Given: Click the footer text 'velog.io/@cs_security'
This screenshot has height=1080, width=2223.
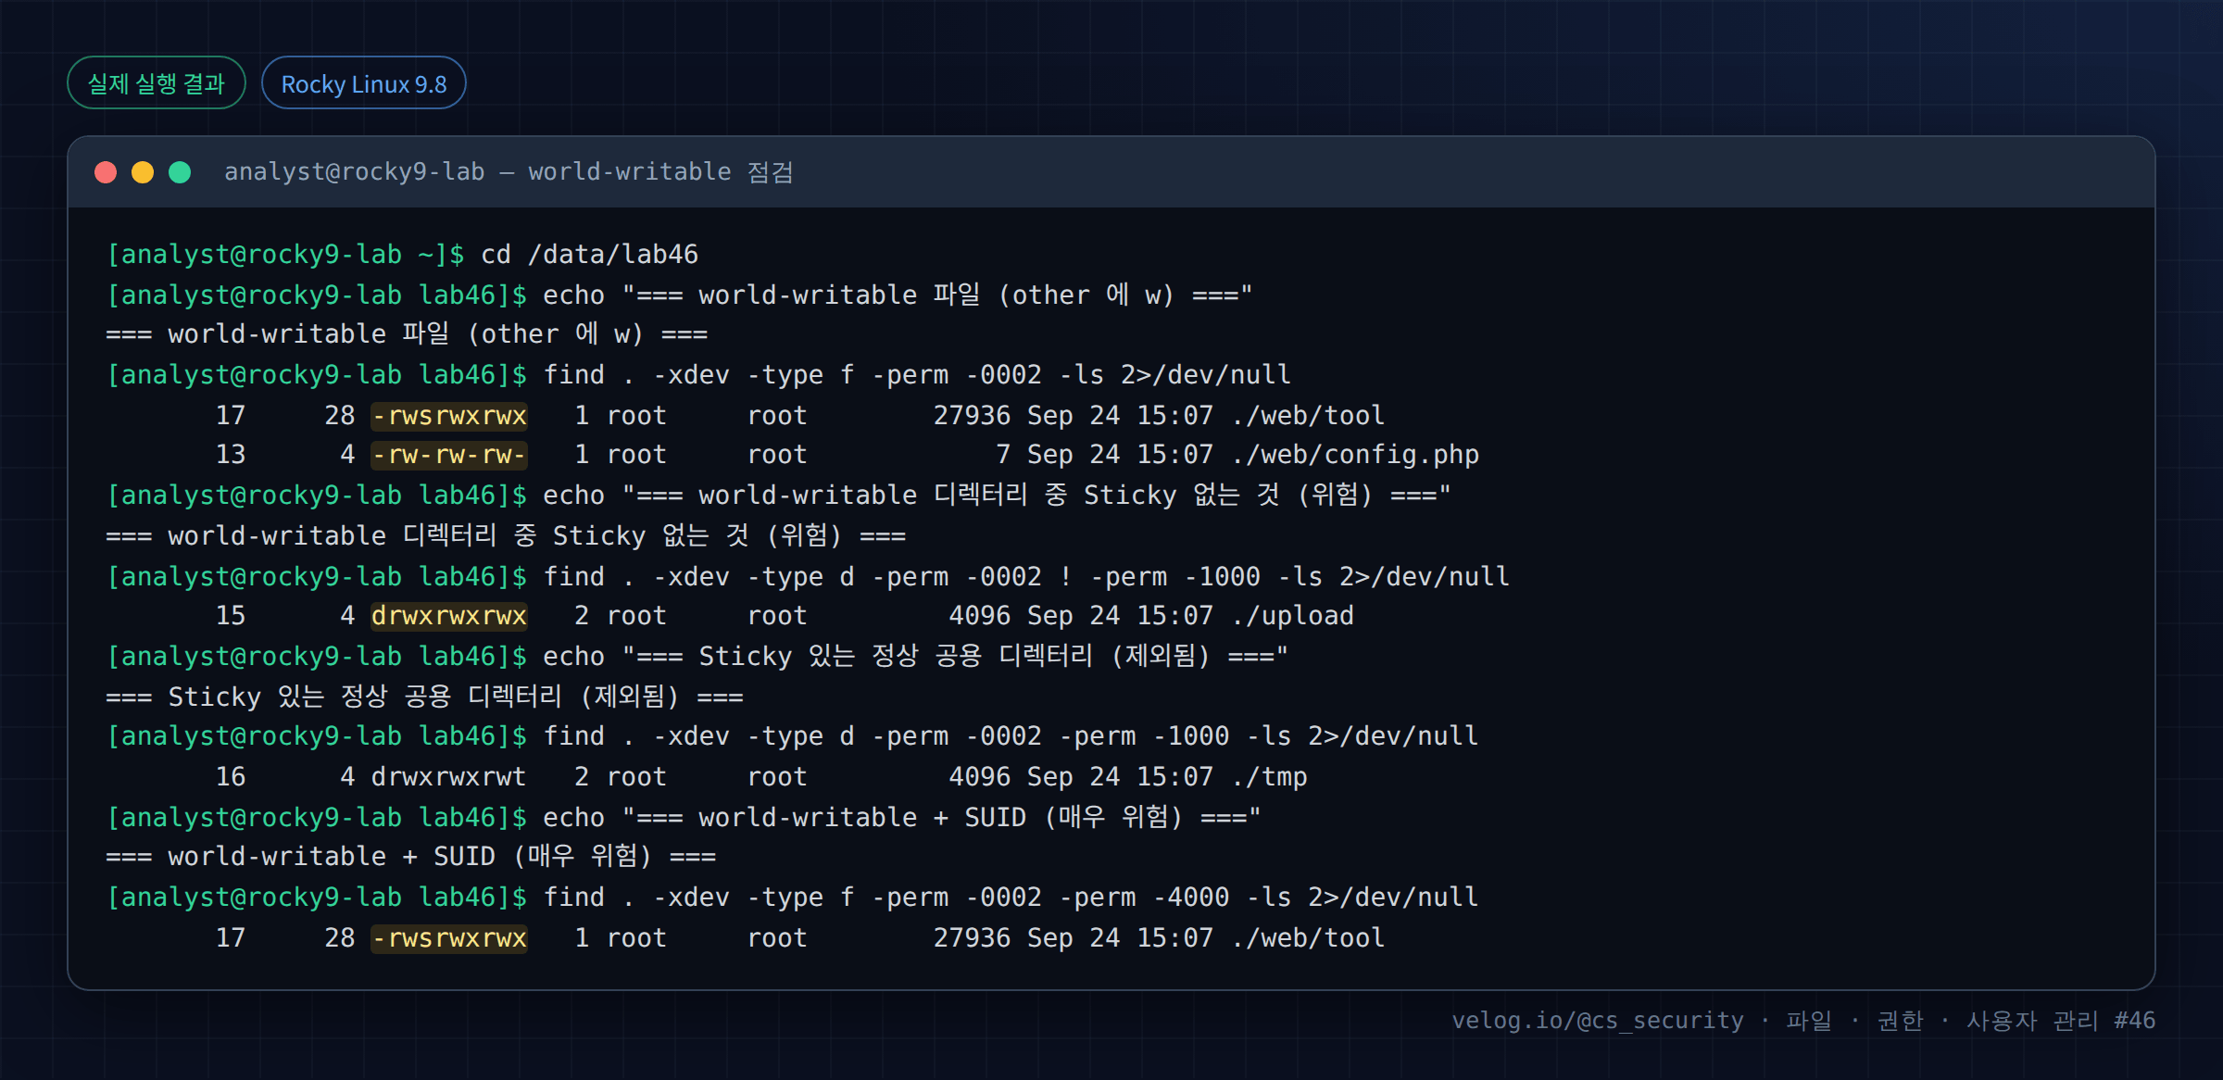Looking at the screenshot, I should (x=1597, y=1021).
